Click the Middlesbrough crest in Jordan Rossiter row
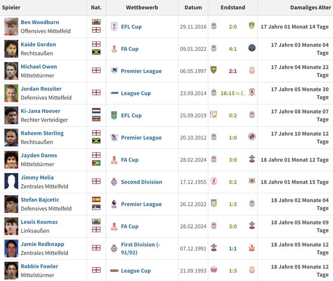Image resolution: width=333 pixels, height=281 pixels. (x=252, y=92)
